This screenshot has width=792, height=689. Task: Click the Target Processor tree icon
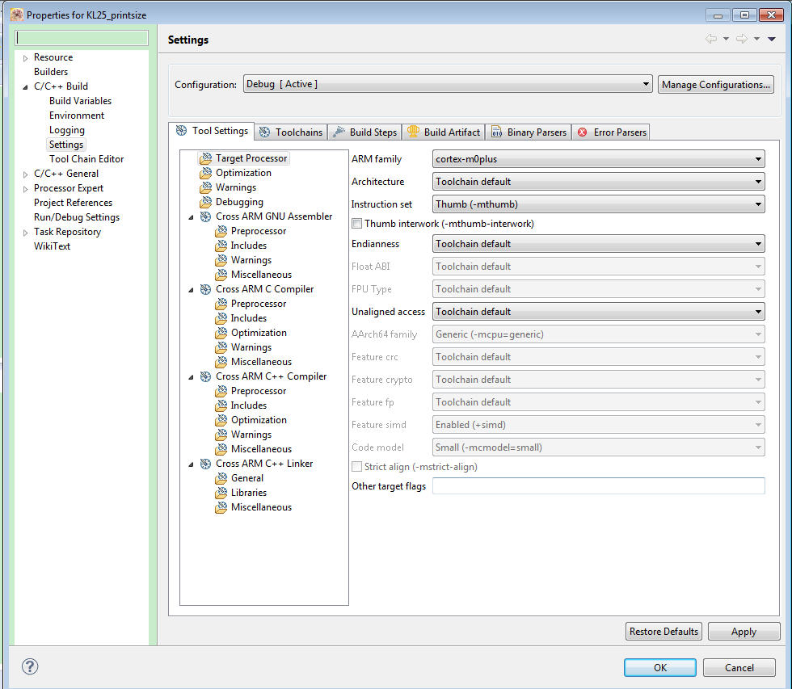coord(205,158)
